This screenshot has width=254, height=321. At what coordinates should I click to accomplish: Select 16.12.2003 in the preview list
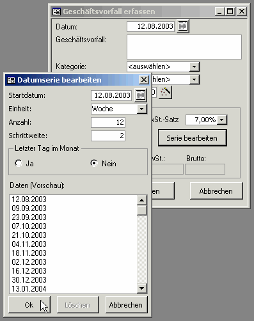tap(73, 271)
